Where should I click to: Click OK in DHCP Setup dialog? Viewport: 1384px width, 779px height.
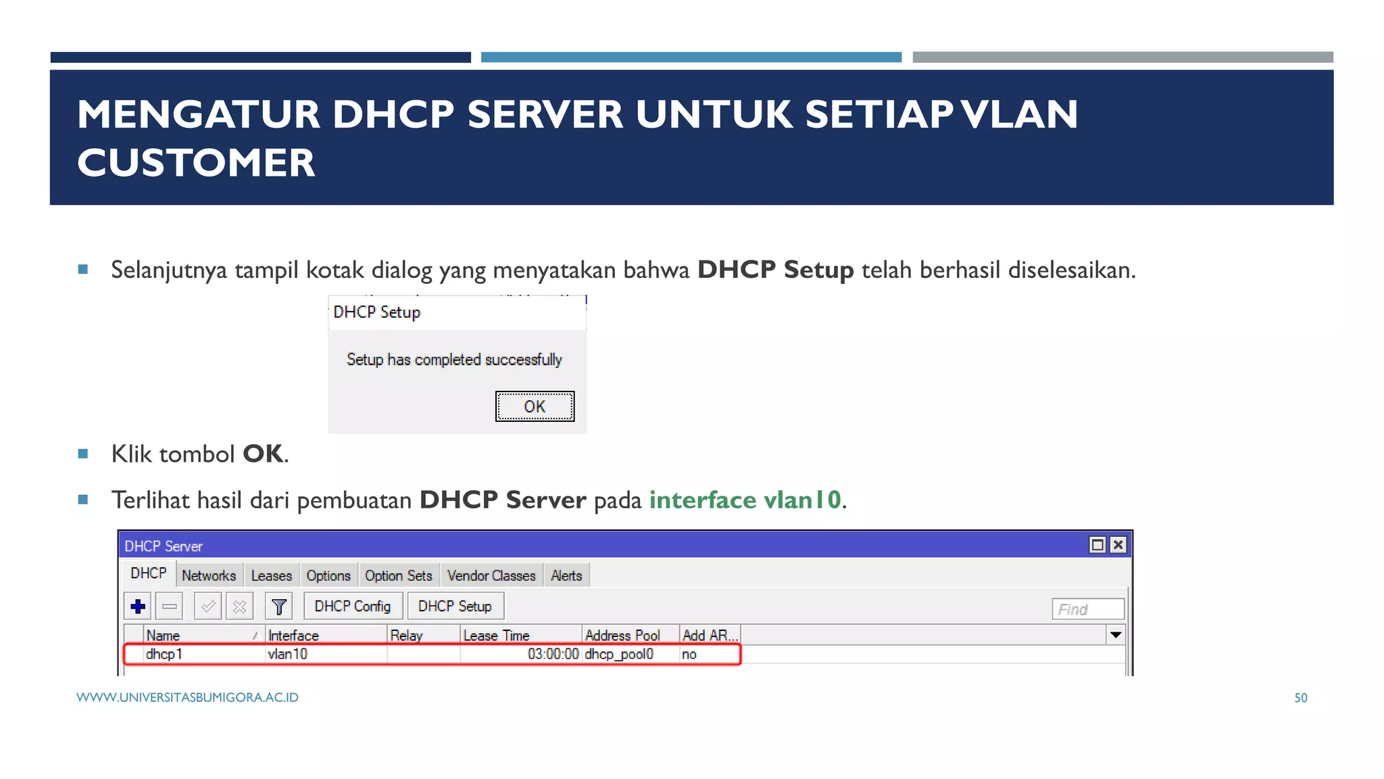coord(535,406)
